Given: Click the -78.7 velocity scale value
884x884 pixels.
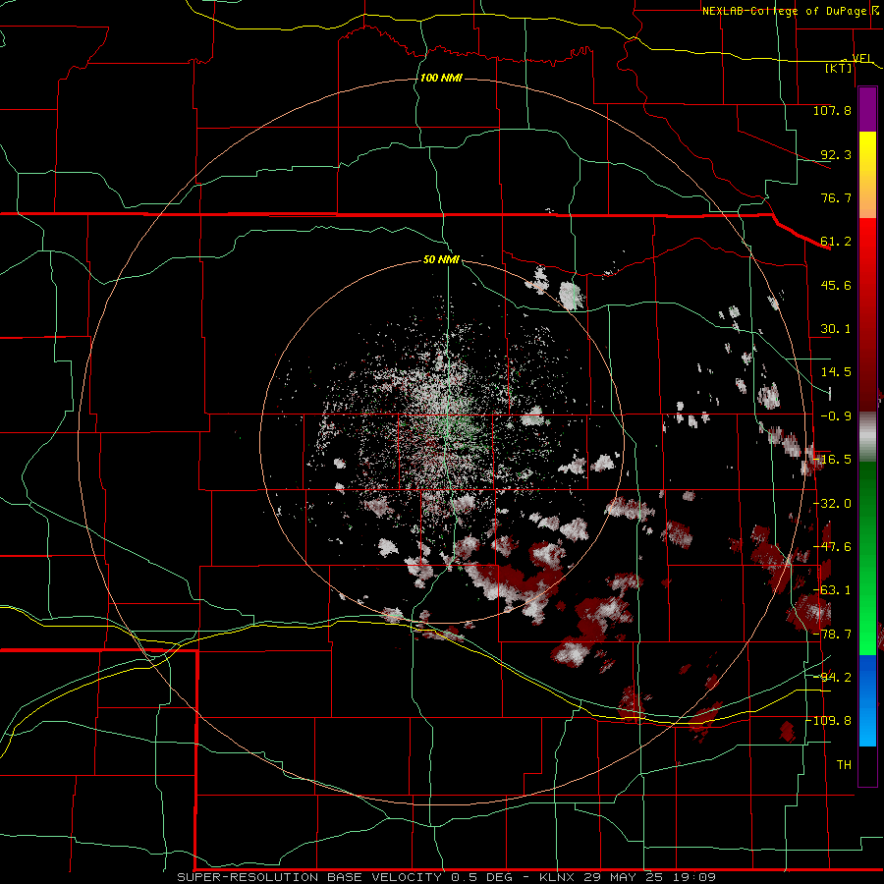Looking at the screenshot, I should (x=832, y=635).
